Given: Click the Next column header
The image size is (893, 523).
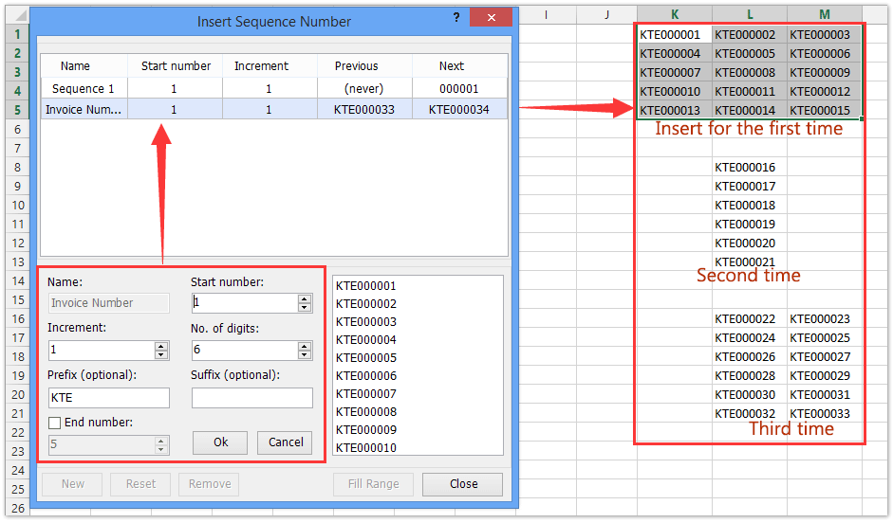Looking at the screenshot, I should (x=452, y=66).
